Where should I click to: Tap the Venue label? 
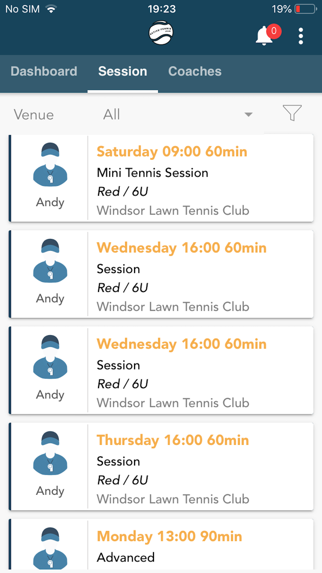point(34,115)
